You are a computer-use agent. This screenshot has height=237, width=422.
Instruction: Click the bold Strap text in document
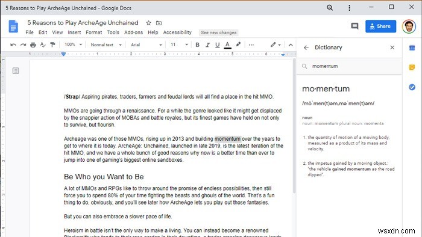tap(72, 97)
